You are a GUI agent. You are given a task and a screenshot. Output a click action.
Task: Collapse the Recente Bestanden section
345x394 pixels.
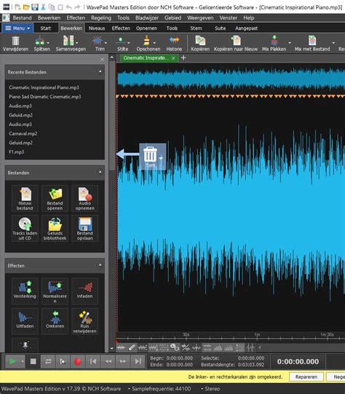[100, 72]
